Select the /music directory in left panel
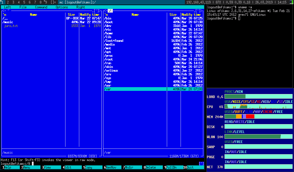 click(x=8, y=22)
